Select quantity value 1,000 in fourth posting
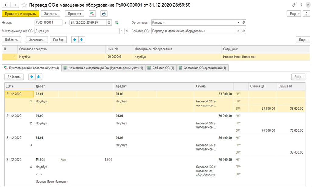 (108, 159)
